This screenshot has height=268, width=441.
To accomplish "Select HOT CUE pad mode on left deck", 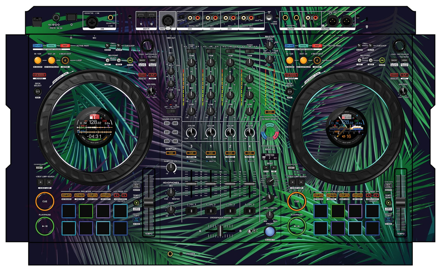I will point(66,195).
